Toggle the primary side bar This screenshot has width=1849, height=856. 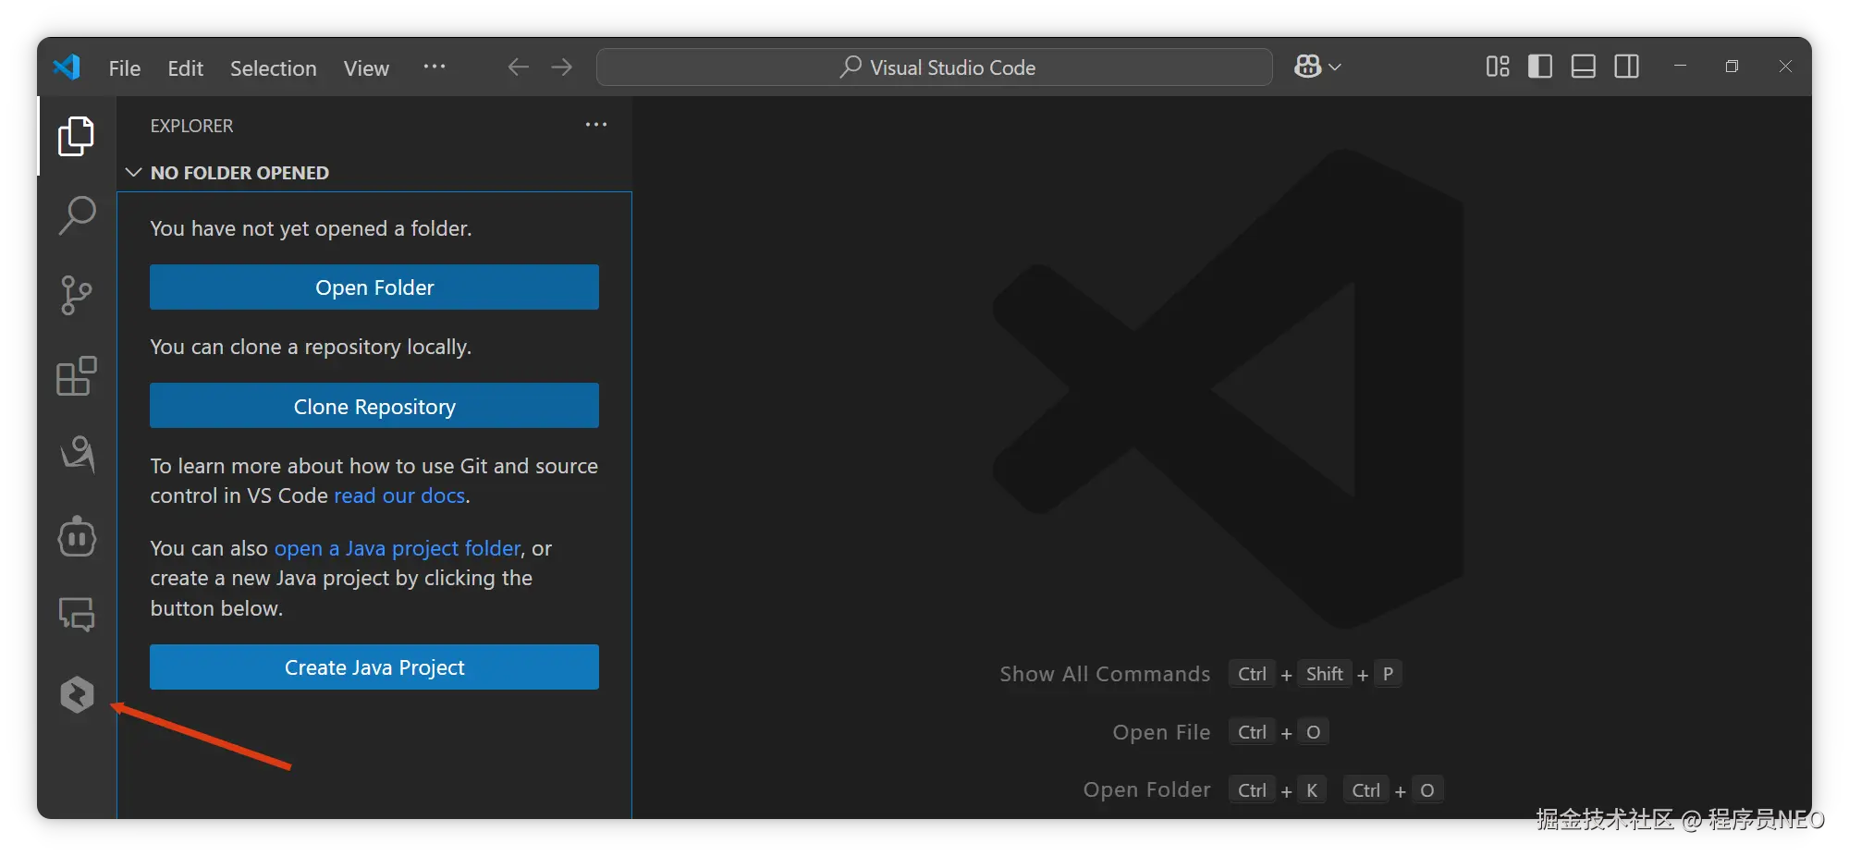click(x=1540, y=67)
